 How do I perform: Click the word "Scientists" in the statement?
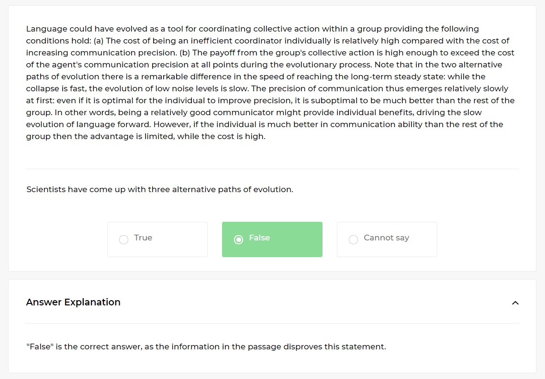[x=46, y=190]
